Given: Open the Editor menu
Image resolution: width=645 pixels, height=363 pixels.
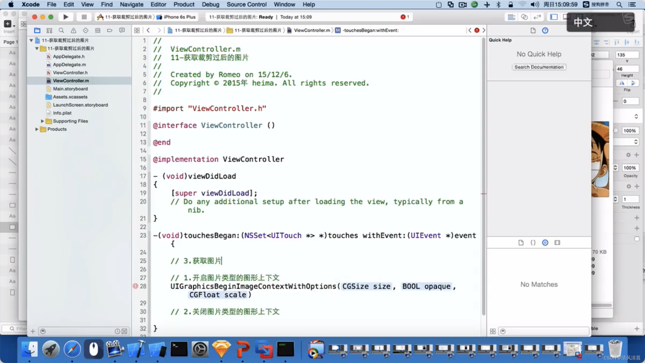Looking at the screenshot, I should tap(158, 4).
